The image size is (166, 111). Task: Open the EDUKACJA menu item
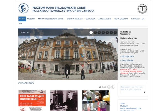pos(90,19)
